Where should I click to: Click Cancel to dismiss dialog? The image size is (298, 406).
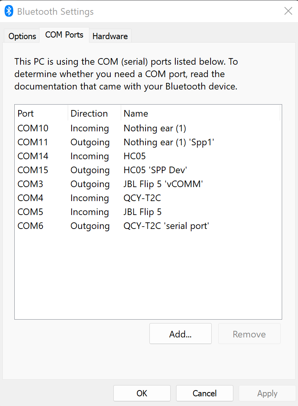pyautogui.click(x=204, y=393)
